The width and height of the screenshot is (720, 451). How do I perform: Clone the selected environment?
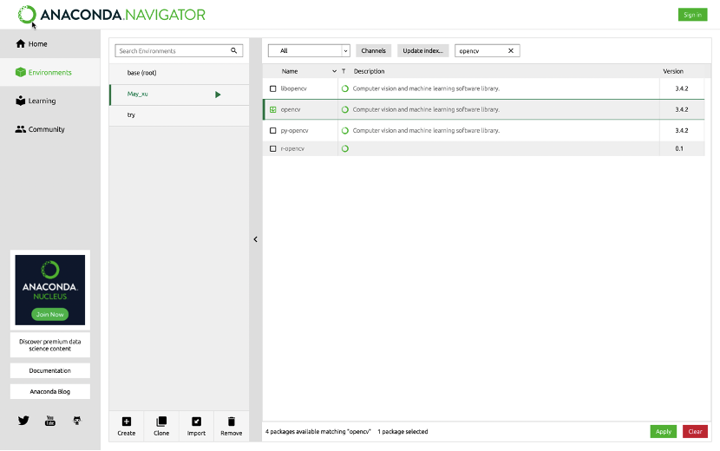(161, 426)
